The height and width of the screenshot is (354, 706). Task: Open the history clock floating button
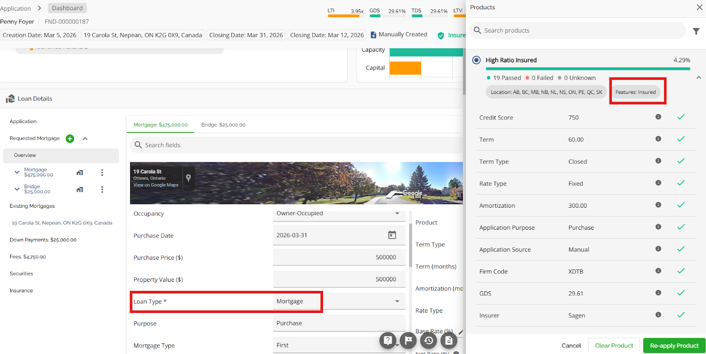428,340
